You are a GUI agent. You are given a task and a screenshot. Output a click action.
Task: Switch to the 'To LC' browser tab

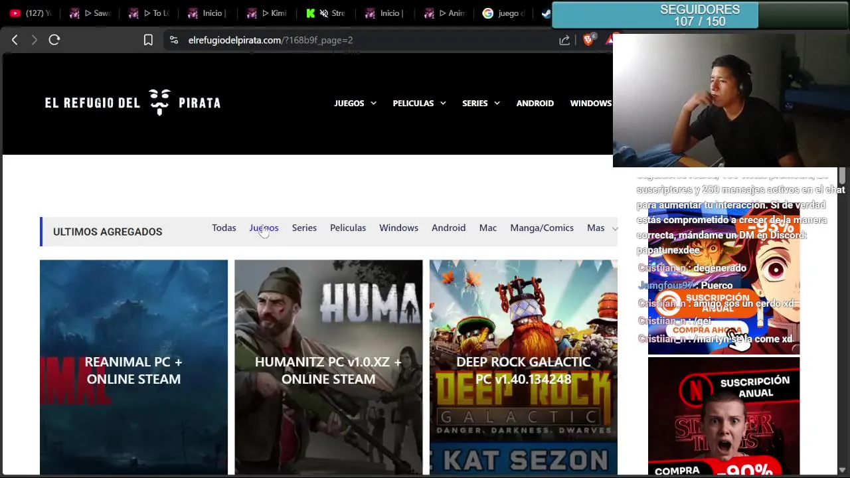point(149,13)
